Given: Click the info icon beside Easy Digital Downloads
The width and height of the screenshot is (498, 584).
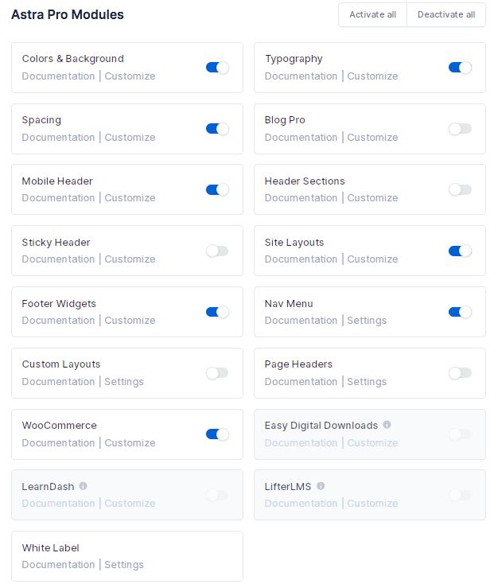Looking at the screenshot, I should pos(387,425).
